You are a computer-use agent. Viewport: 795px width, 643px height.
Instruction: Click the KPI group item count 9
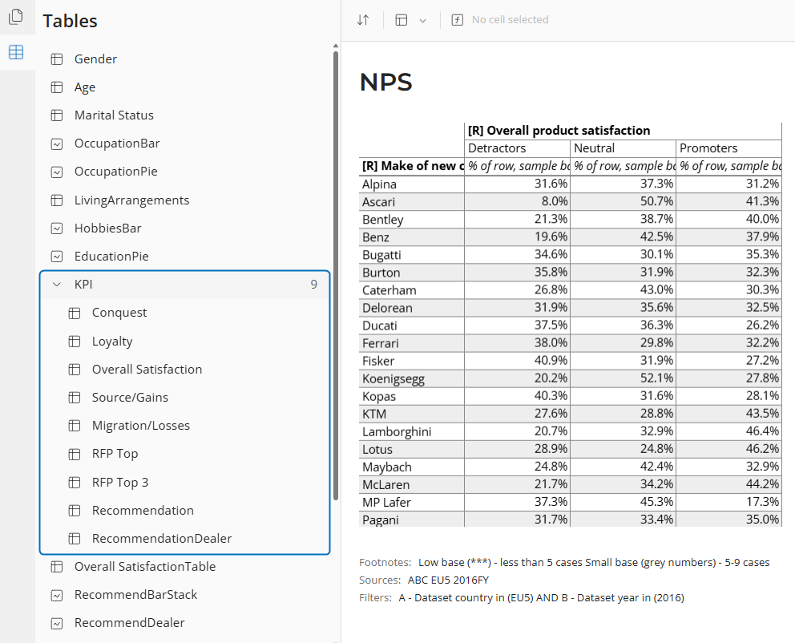(x=314, y=285)
